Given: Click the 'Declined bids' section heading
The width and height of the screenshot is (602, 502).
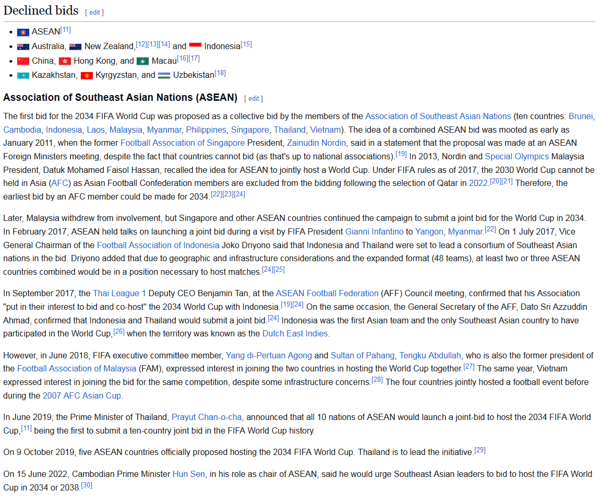Looking at the screenshot, I should tap(41, 10).
